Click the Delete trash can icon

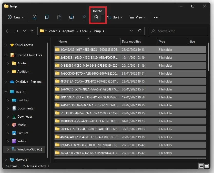click(x=96, y=17)
